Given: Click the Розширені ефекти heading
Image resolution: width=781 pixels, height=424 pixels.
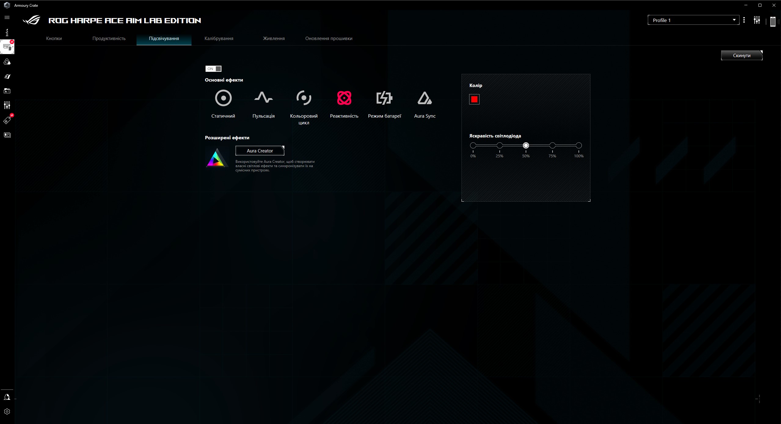Looking at the screenshot, I should [x=227, y=138].
